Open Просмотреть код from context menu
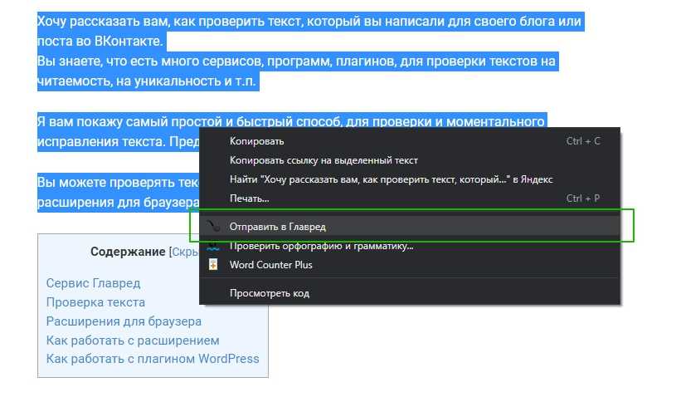The width and height of the screenshot is (681, 397). (270, 293)
